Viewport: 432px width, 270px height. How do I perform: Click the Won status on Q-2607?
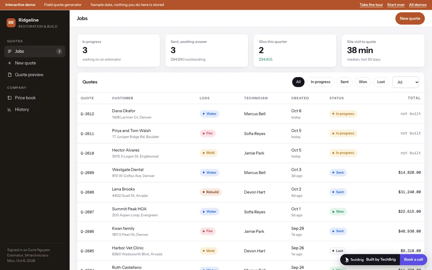[338, 212]
